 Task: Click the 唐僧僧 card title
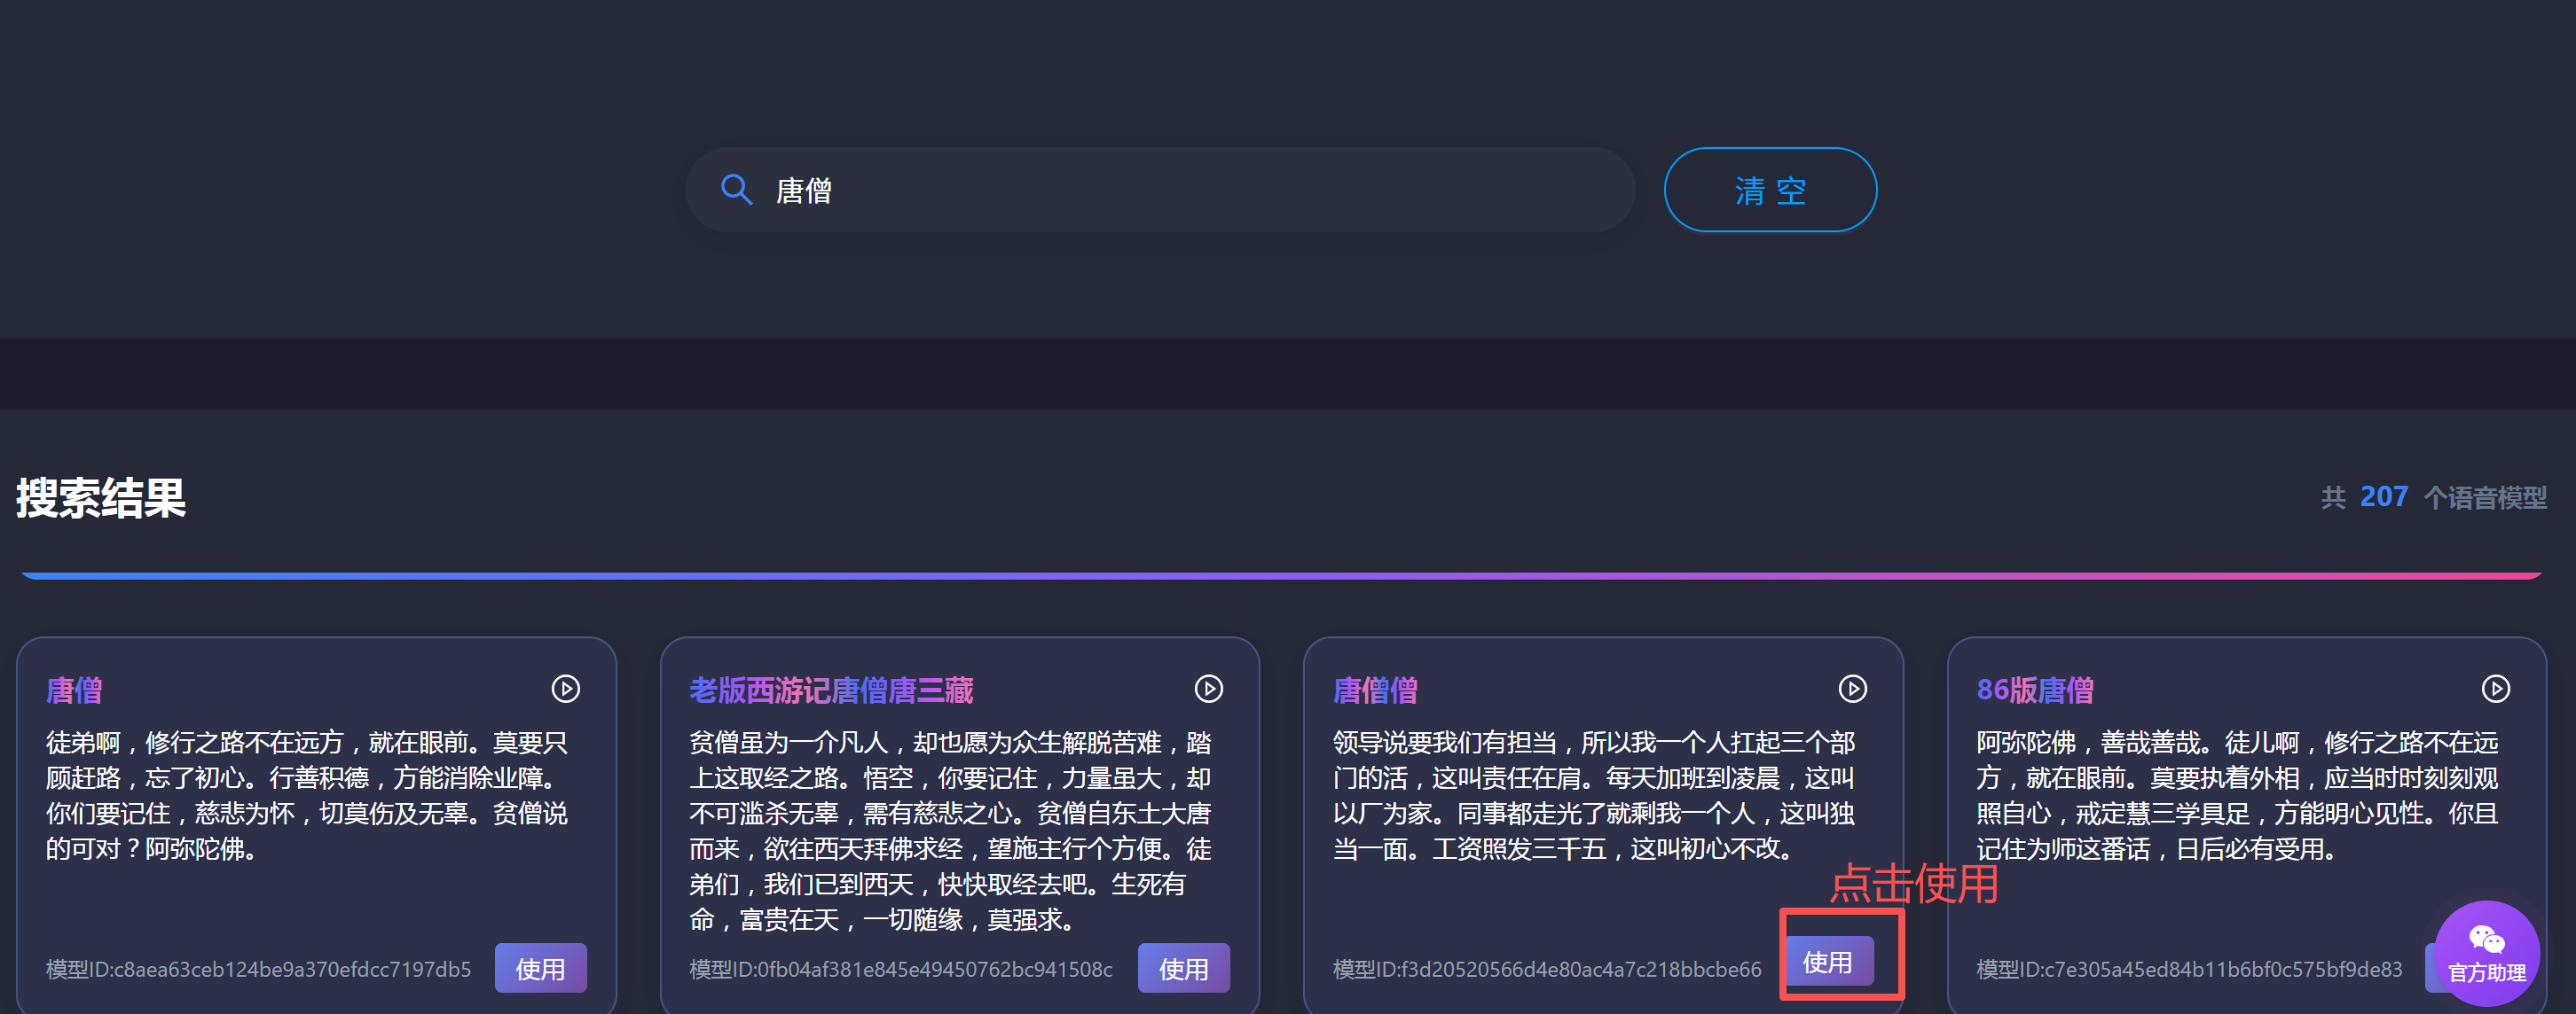tap(1375, 690)
